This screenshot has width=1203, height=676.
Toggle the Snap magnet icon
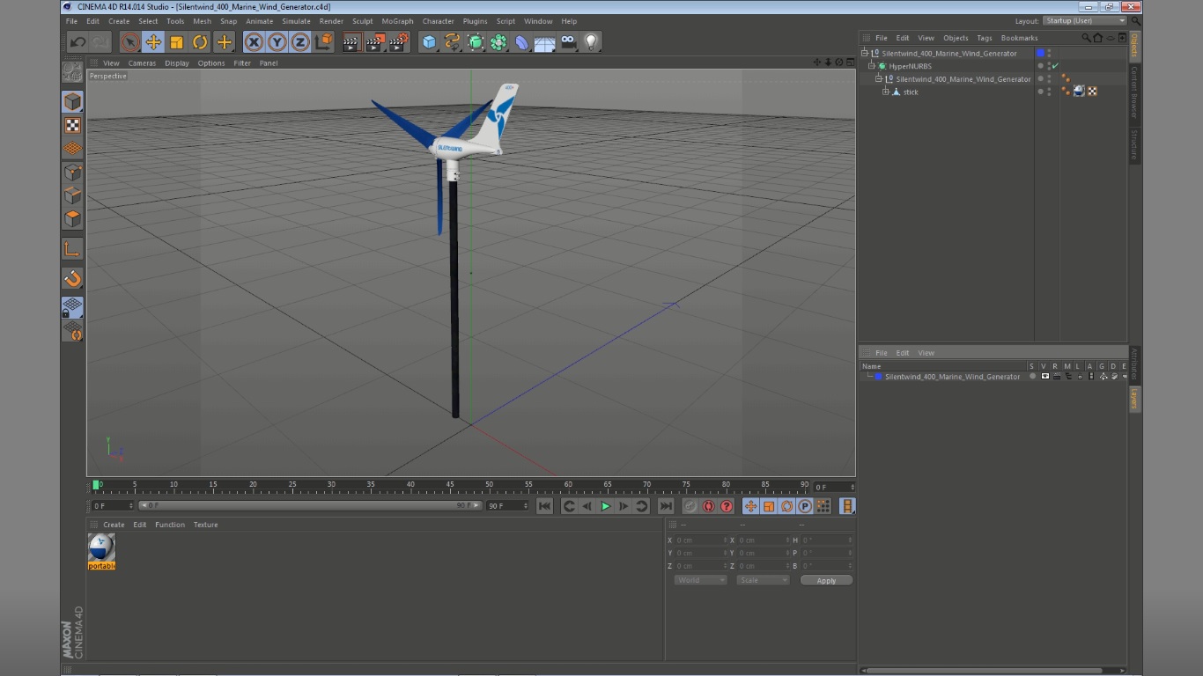point(72,279)
